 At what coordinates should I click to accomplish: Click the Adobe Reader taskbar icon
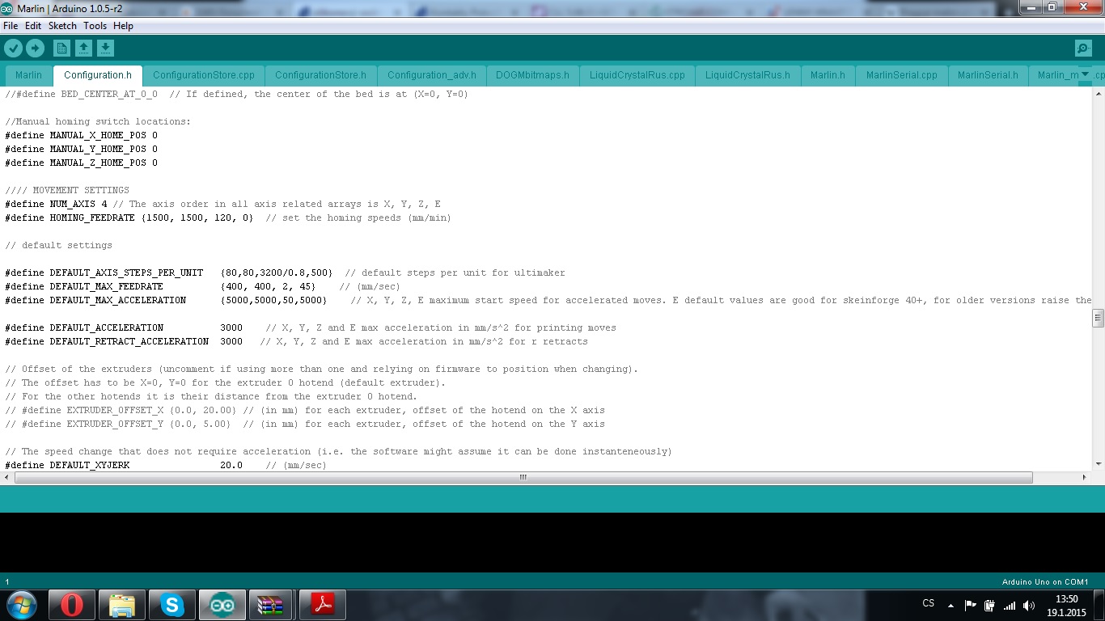322,604
